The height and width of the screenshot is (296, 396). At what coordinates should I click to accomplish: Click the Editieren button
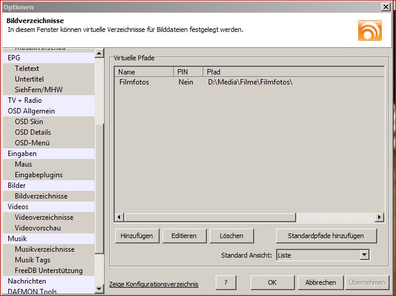click(x=184, y=236)
